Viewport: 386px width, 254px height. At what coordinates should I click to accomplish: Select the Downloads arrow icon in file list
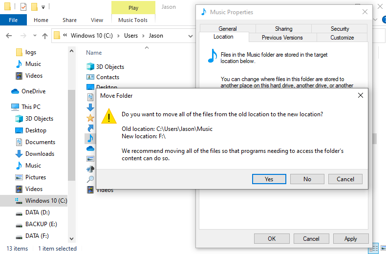click(90, 107)
